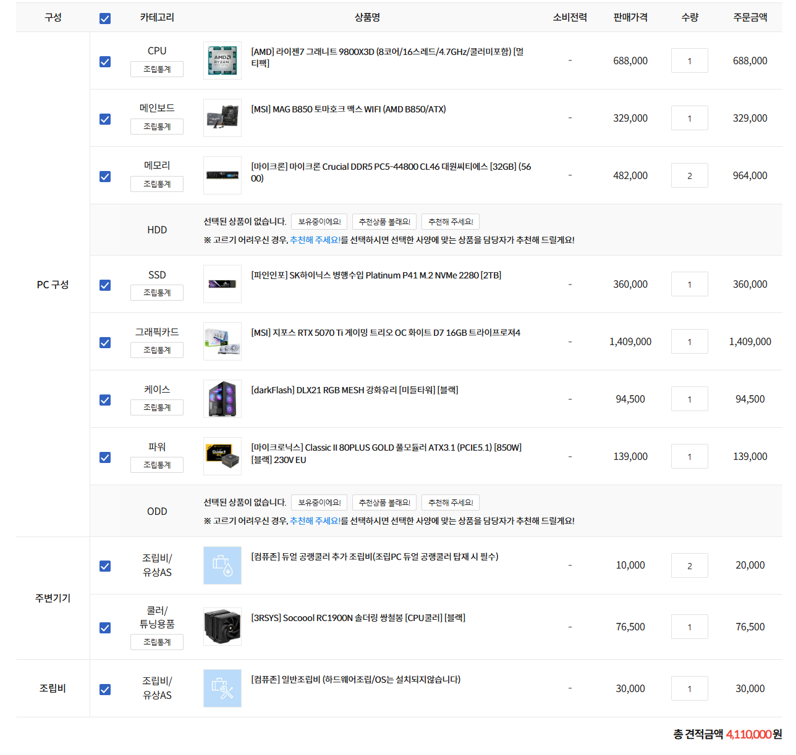Viewport: 796px width, 755px height.
Task: Open the MSI MAG B850 토마호크 product link
Action: [349, 109]
